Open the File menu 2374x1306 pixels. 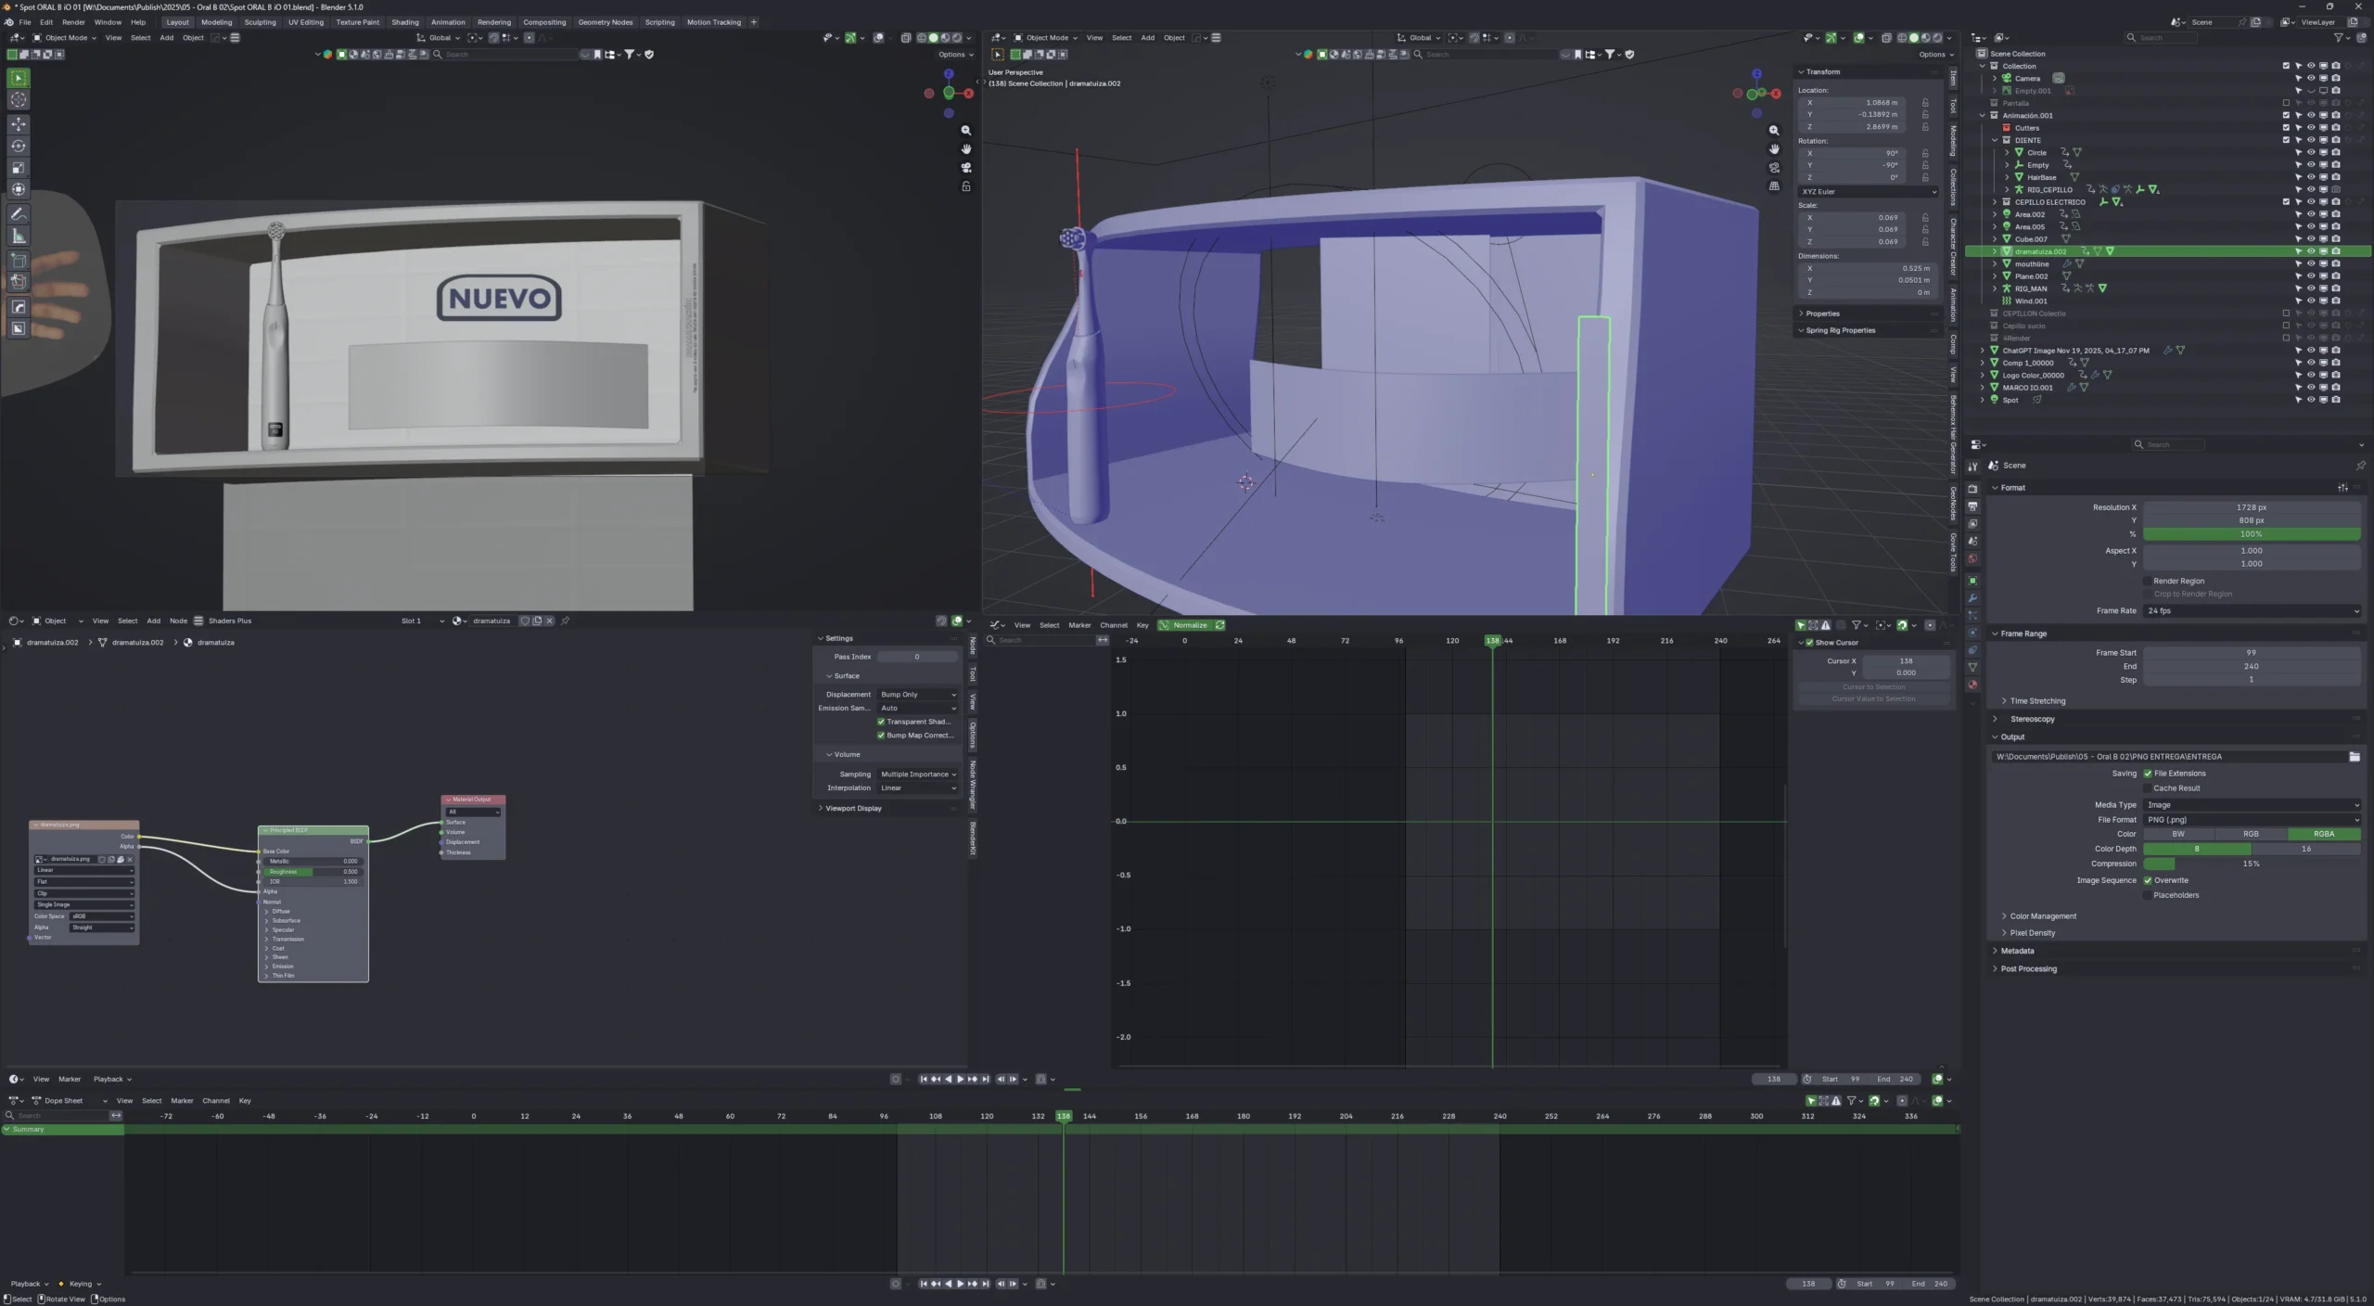[x=25, y=22]
